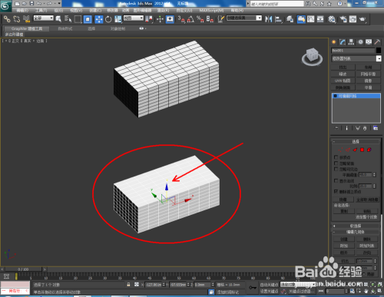
Task: Open the Curve Editor icon
Action: (x=311, y=19)
